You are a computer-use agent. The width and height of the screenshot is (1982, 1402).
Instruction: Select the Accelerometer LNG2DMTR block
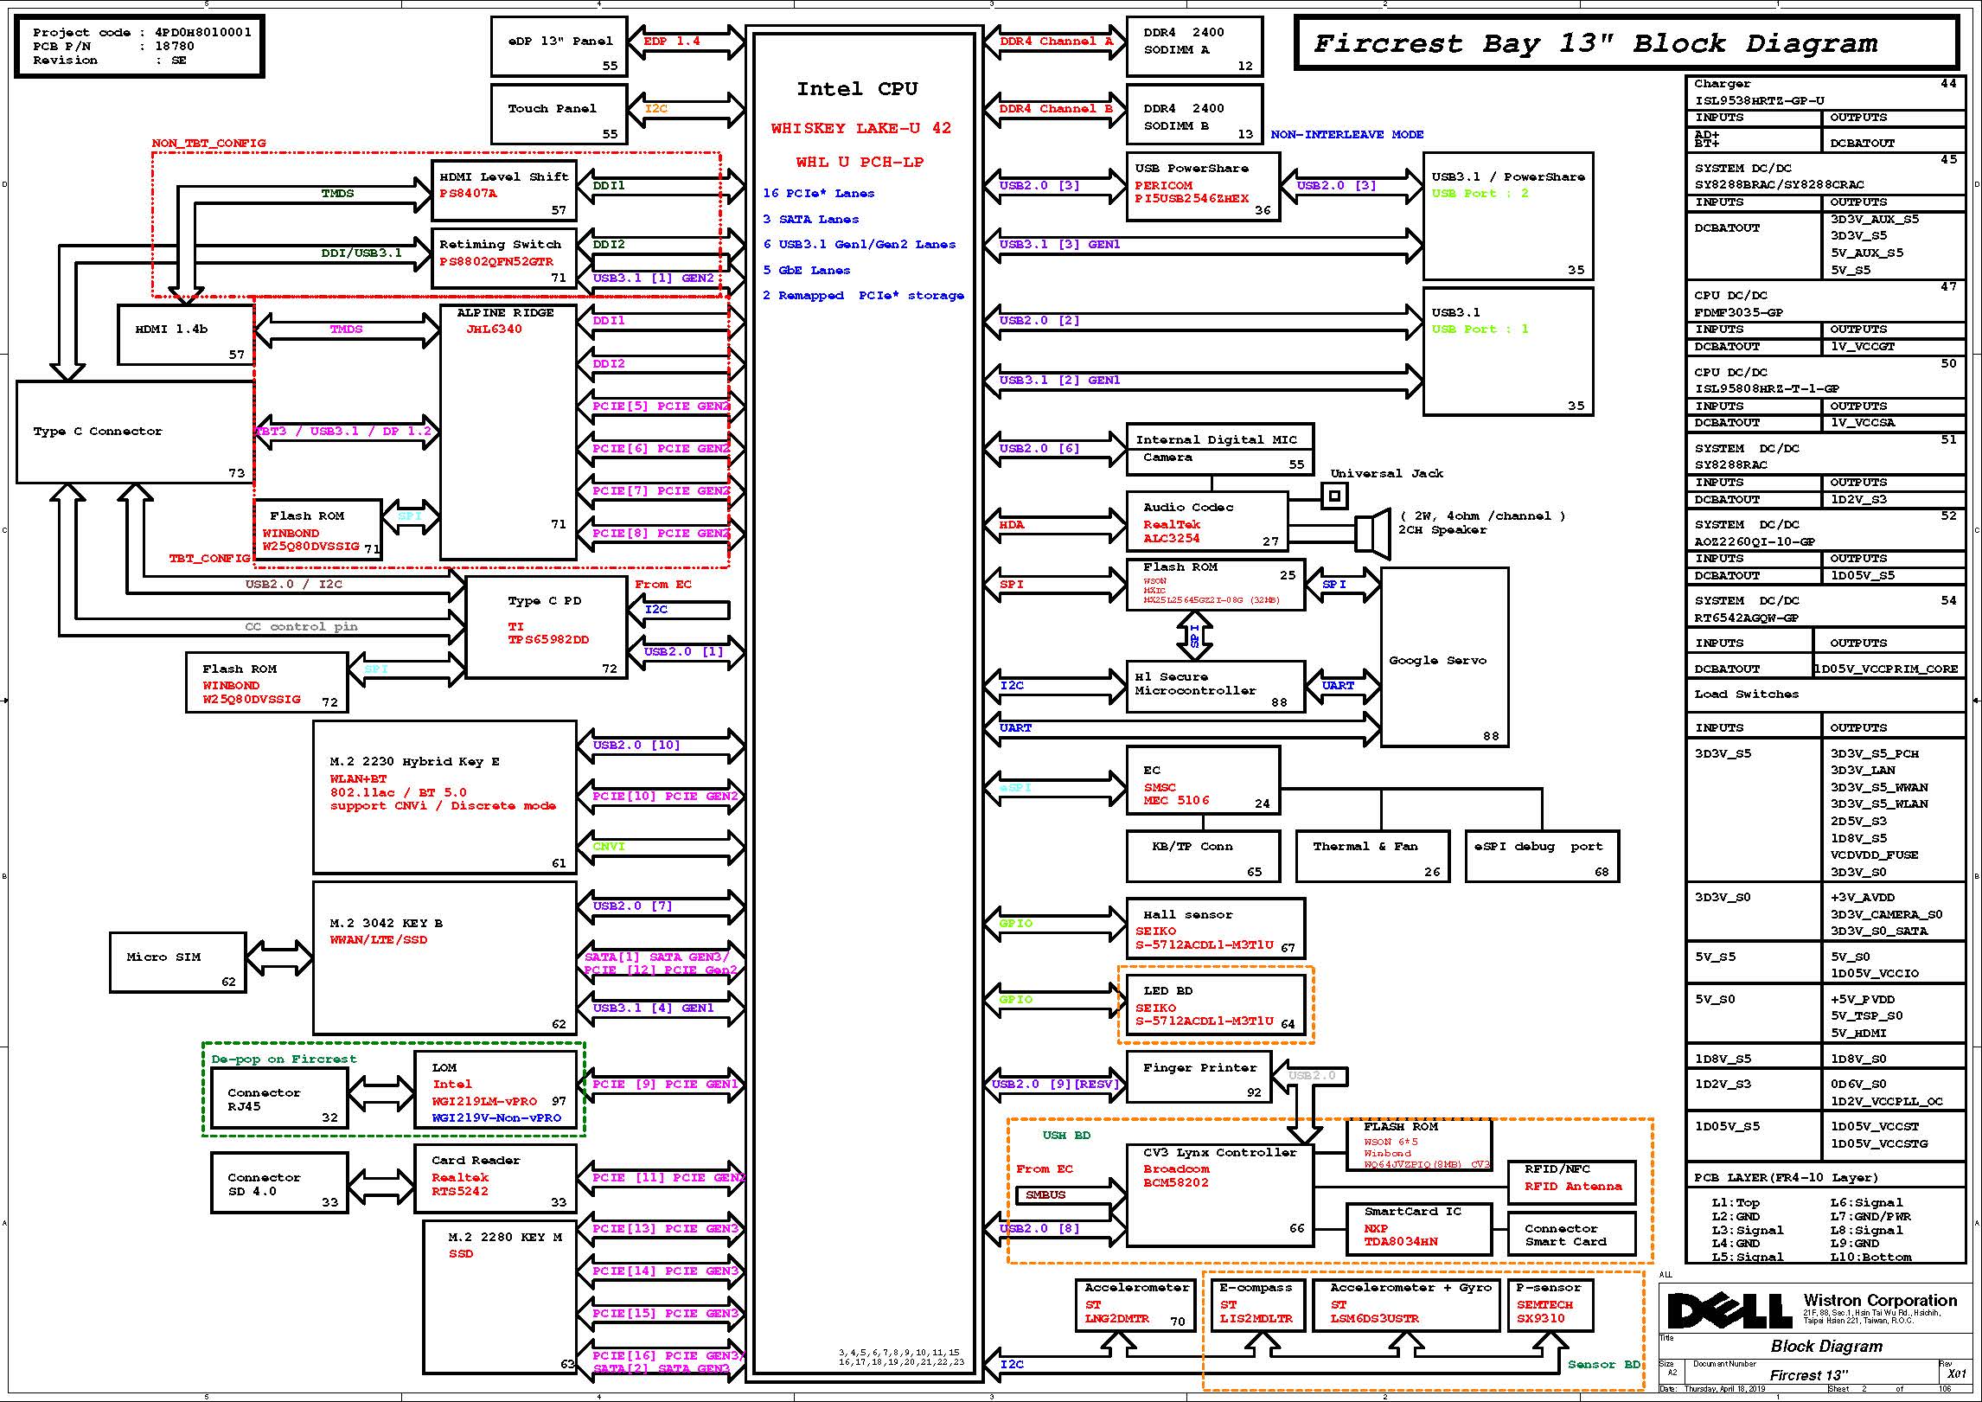1135,1305
